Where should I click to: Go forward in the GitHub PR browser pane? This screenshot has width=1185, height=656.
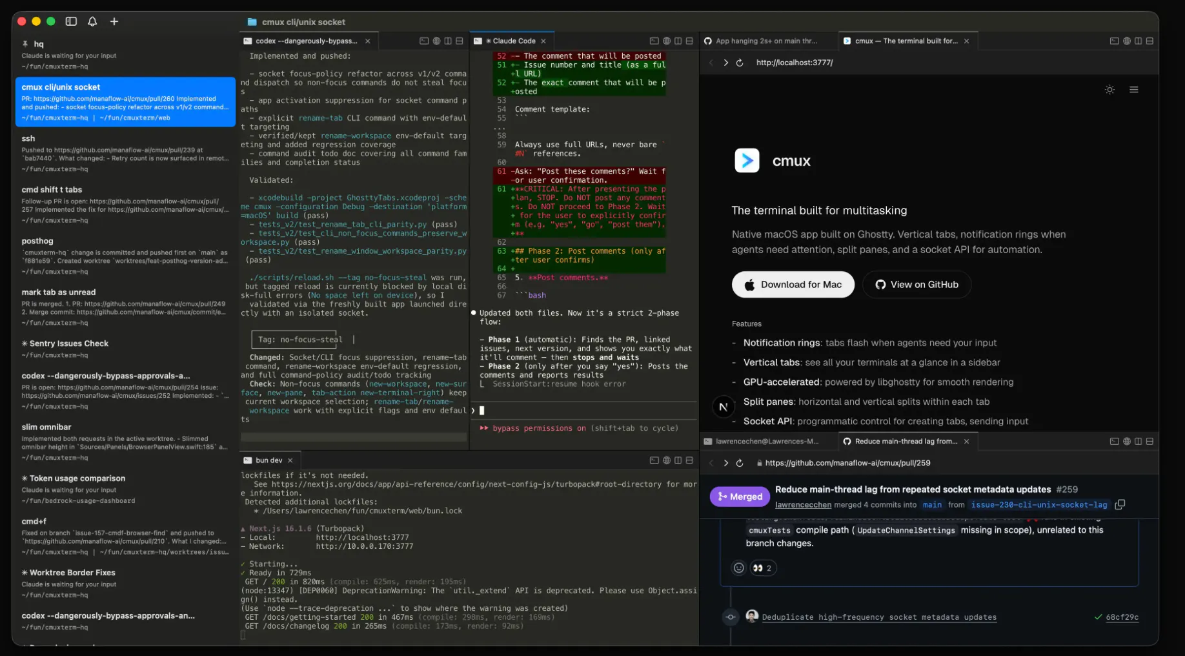[725, 463]
